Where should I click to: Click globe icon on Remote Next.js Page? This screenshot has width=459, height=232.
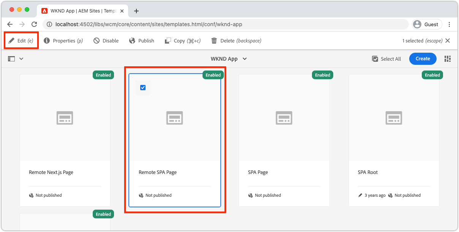coord(31,196)
